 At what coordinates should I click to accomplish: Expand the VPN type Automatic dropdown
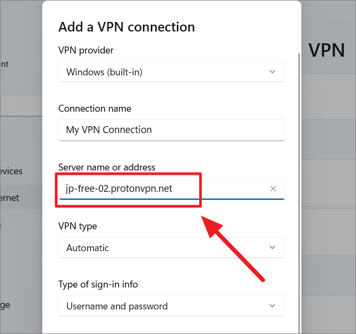[x=172, y=247]
